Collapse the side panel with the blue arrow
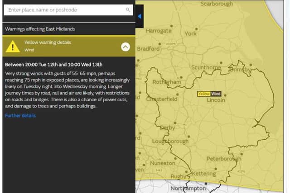Screen dimensions: 290x193 [140, 16]
